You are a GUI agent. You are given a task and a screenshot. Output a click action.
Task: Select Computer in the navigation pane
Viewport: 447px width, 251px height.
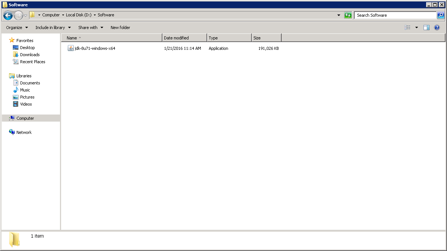(x=25, y=118)
